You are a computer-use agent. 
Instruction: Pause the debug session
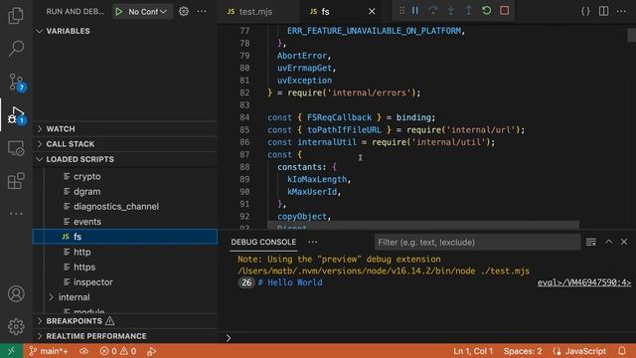[415, 11]
